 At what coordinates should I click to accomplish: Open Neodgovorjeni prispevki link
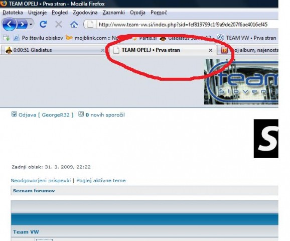click(x=41, y=180)
